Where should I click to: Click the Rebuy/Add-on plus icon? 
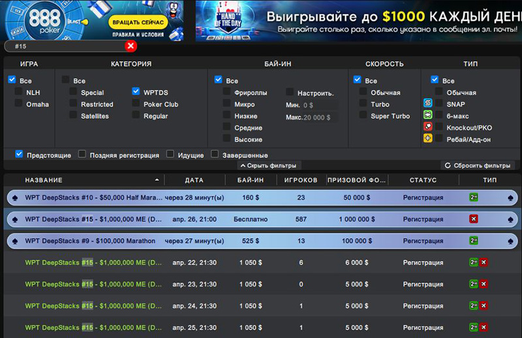tap(428, 138)
